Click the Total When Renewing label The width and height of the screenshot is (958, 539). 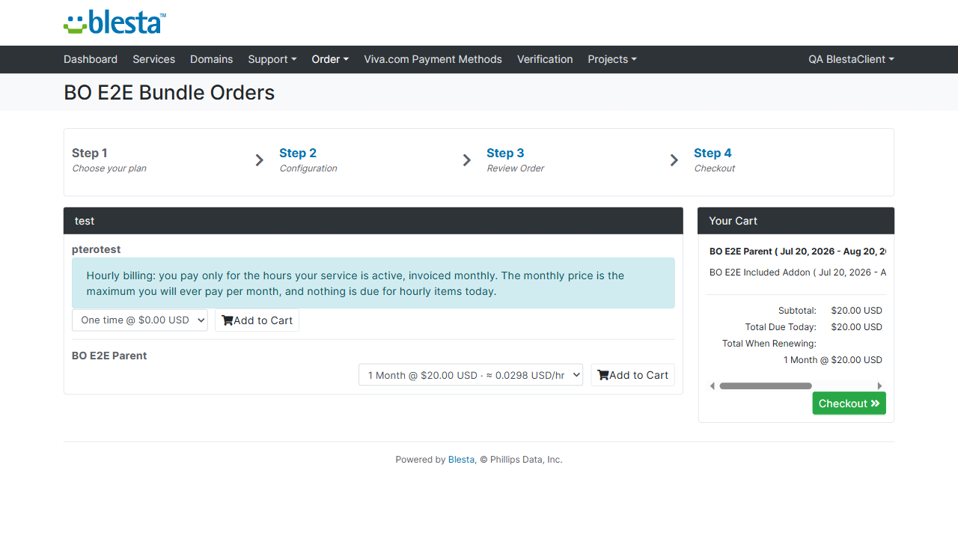pyautogui.click(x=769, y=344)
